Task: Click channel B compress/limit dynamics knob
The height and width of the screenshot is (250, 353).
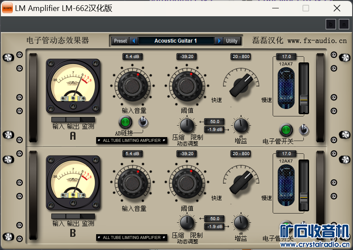Action: click(x=187, y=222)
